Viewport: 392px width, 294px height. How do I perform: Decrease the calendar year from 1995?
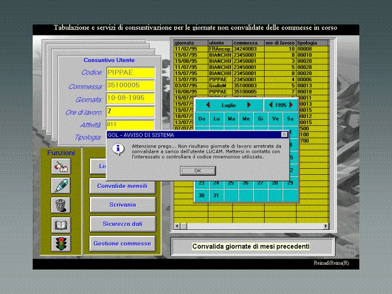pos(270,105)
